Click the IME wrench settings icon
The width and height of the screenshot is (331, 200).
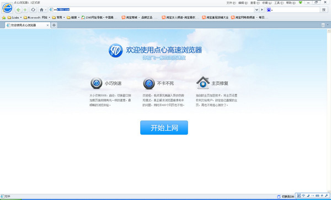(327, 196)
